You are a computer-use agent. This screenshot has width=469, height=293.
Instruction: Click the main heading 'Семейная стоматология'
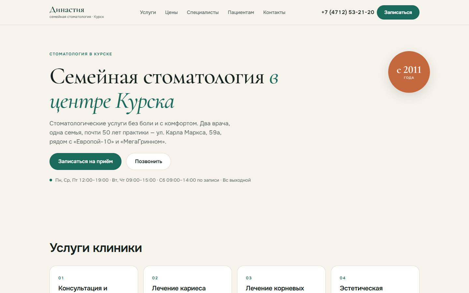[164, 89]
